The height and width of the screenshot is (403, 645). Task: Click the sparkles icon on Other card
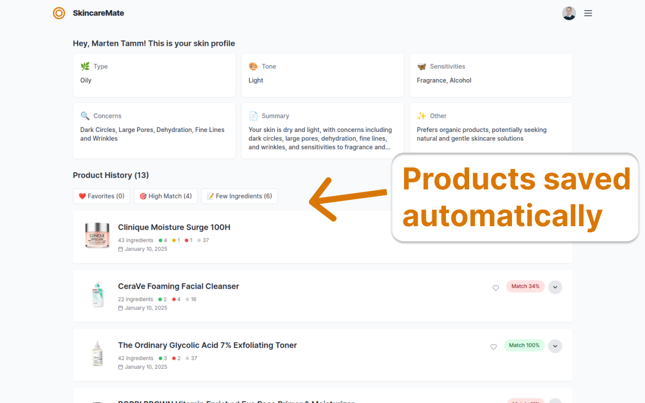click(x=422, y=116)
